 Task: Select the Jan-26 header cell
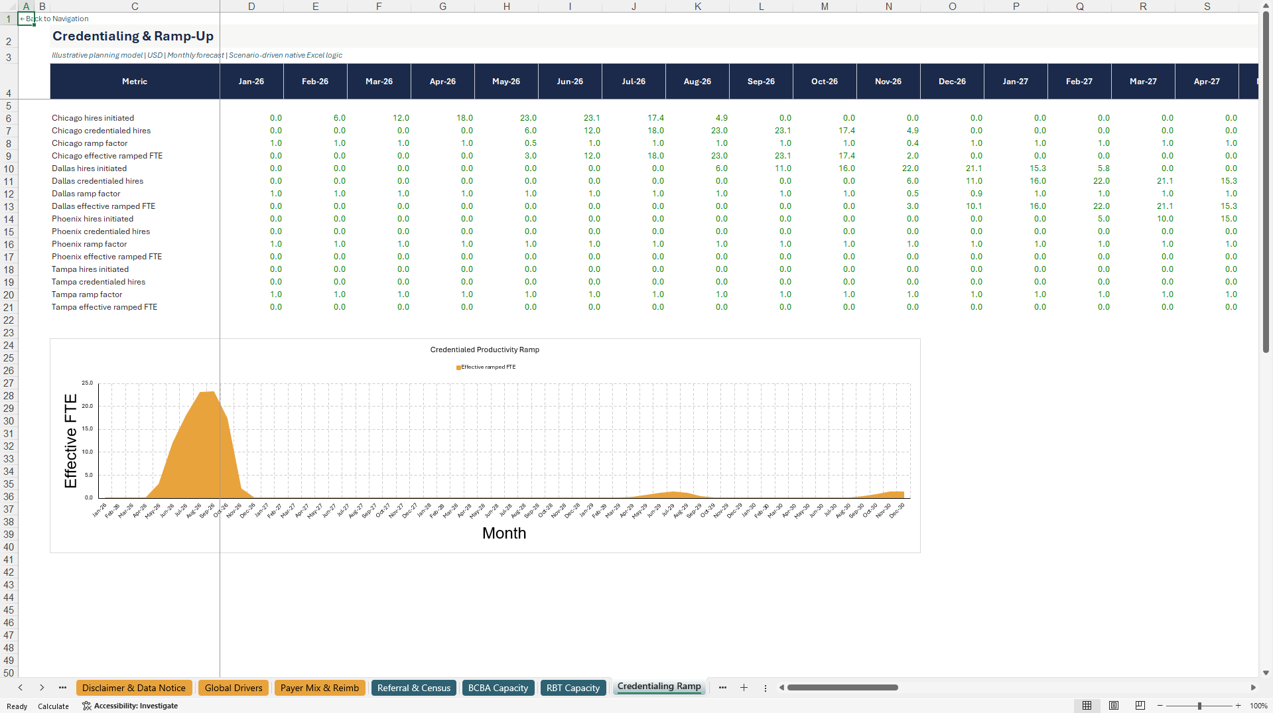coord(251,82)
